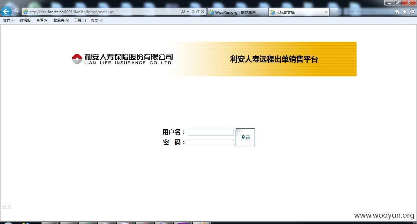Viewport: 417px width, 224px height.
Task: Restore down the browser window
Action: tap(397, 2)
